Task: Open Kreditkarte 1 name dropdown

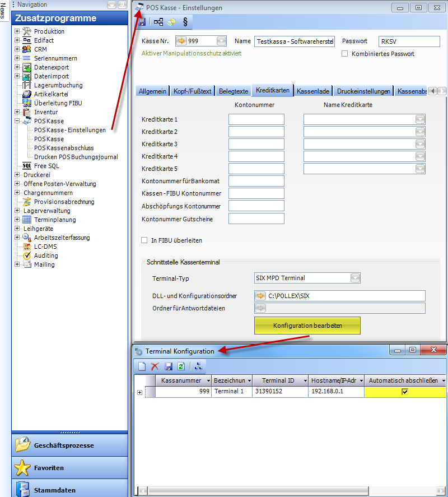Action: coord(420,119)
